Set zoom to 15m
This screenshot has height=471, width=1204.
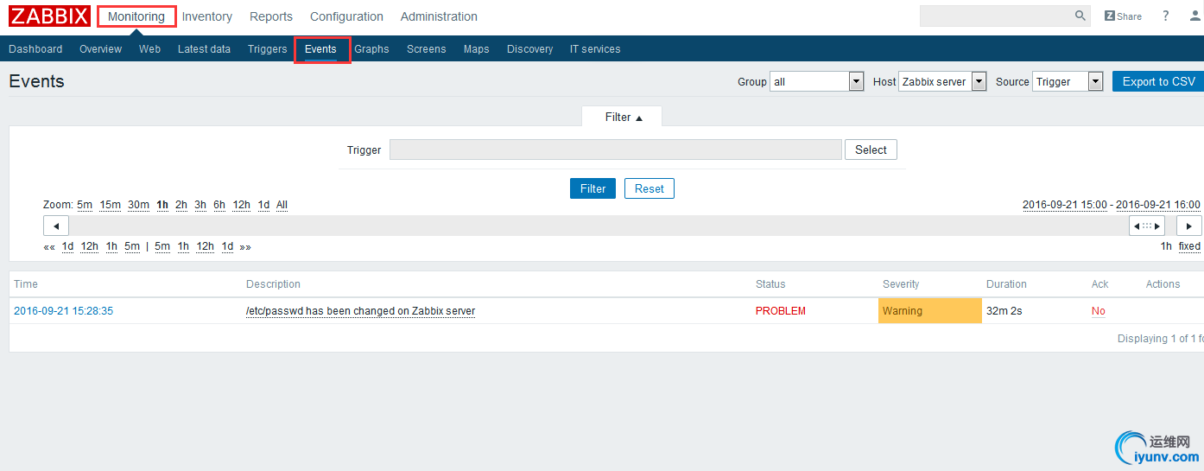[x=111, y=205]
